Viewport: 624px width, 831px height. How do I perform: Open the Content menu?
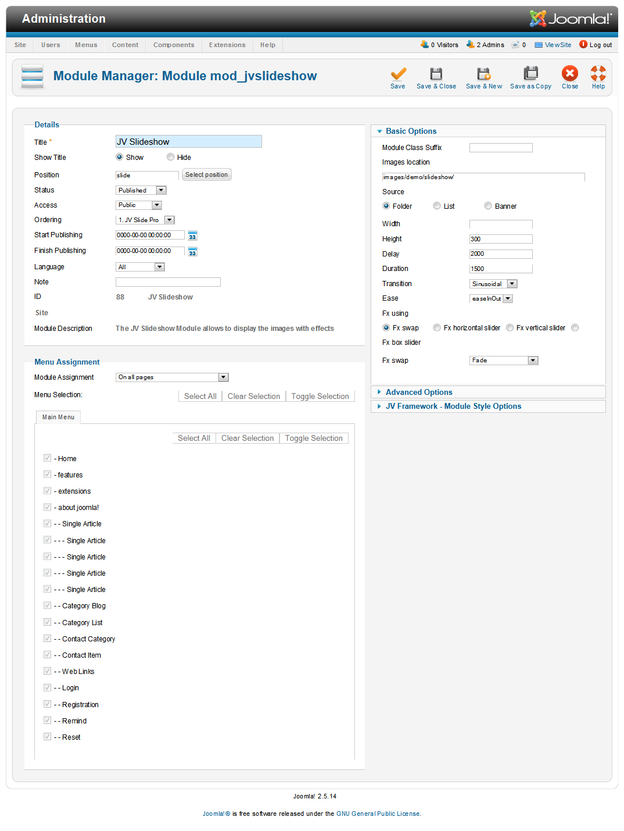tap(125, 45)
